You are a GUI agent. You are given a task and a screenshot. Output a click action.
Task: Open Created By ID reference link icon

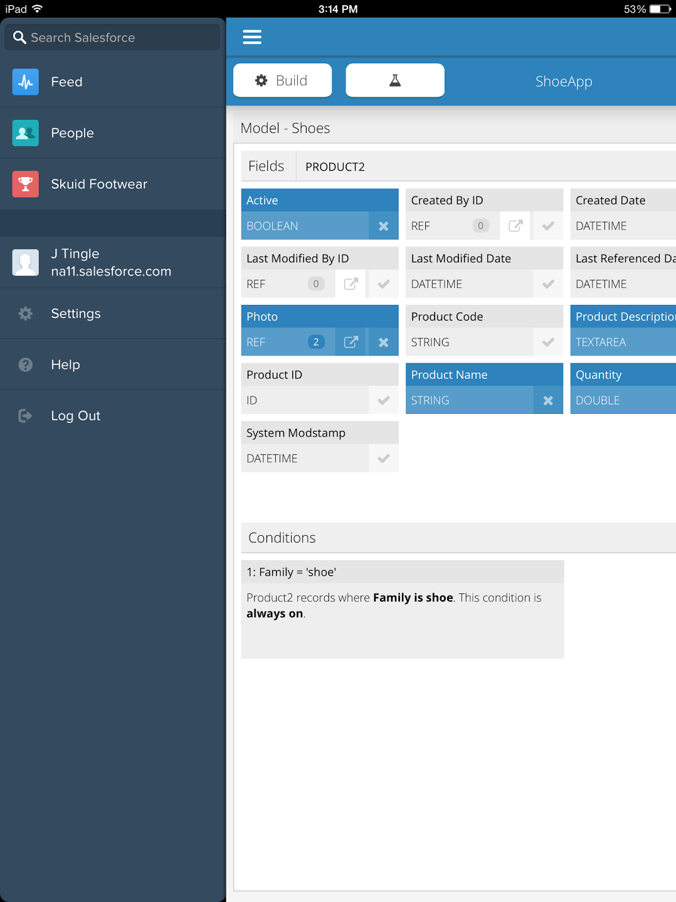pos(515,226)
